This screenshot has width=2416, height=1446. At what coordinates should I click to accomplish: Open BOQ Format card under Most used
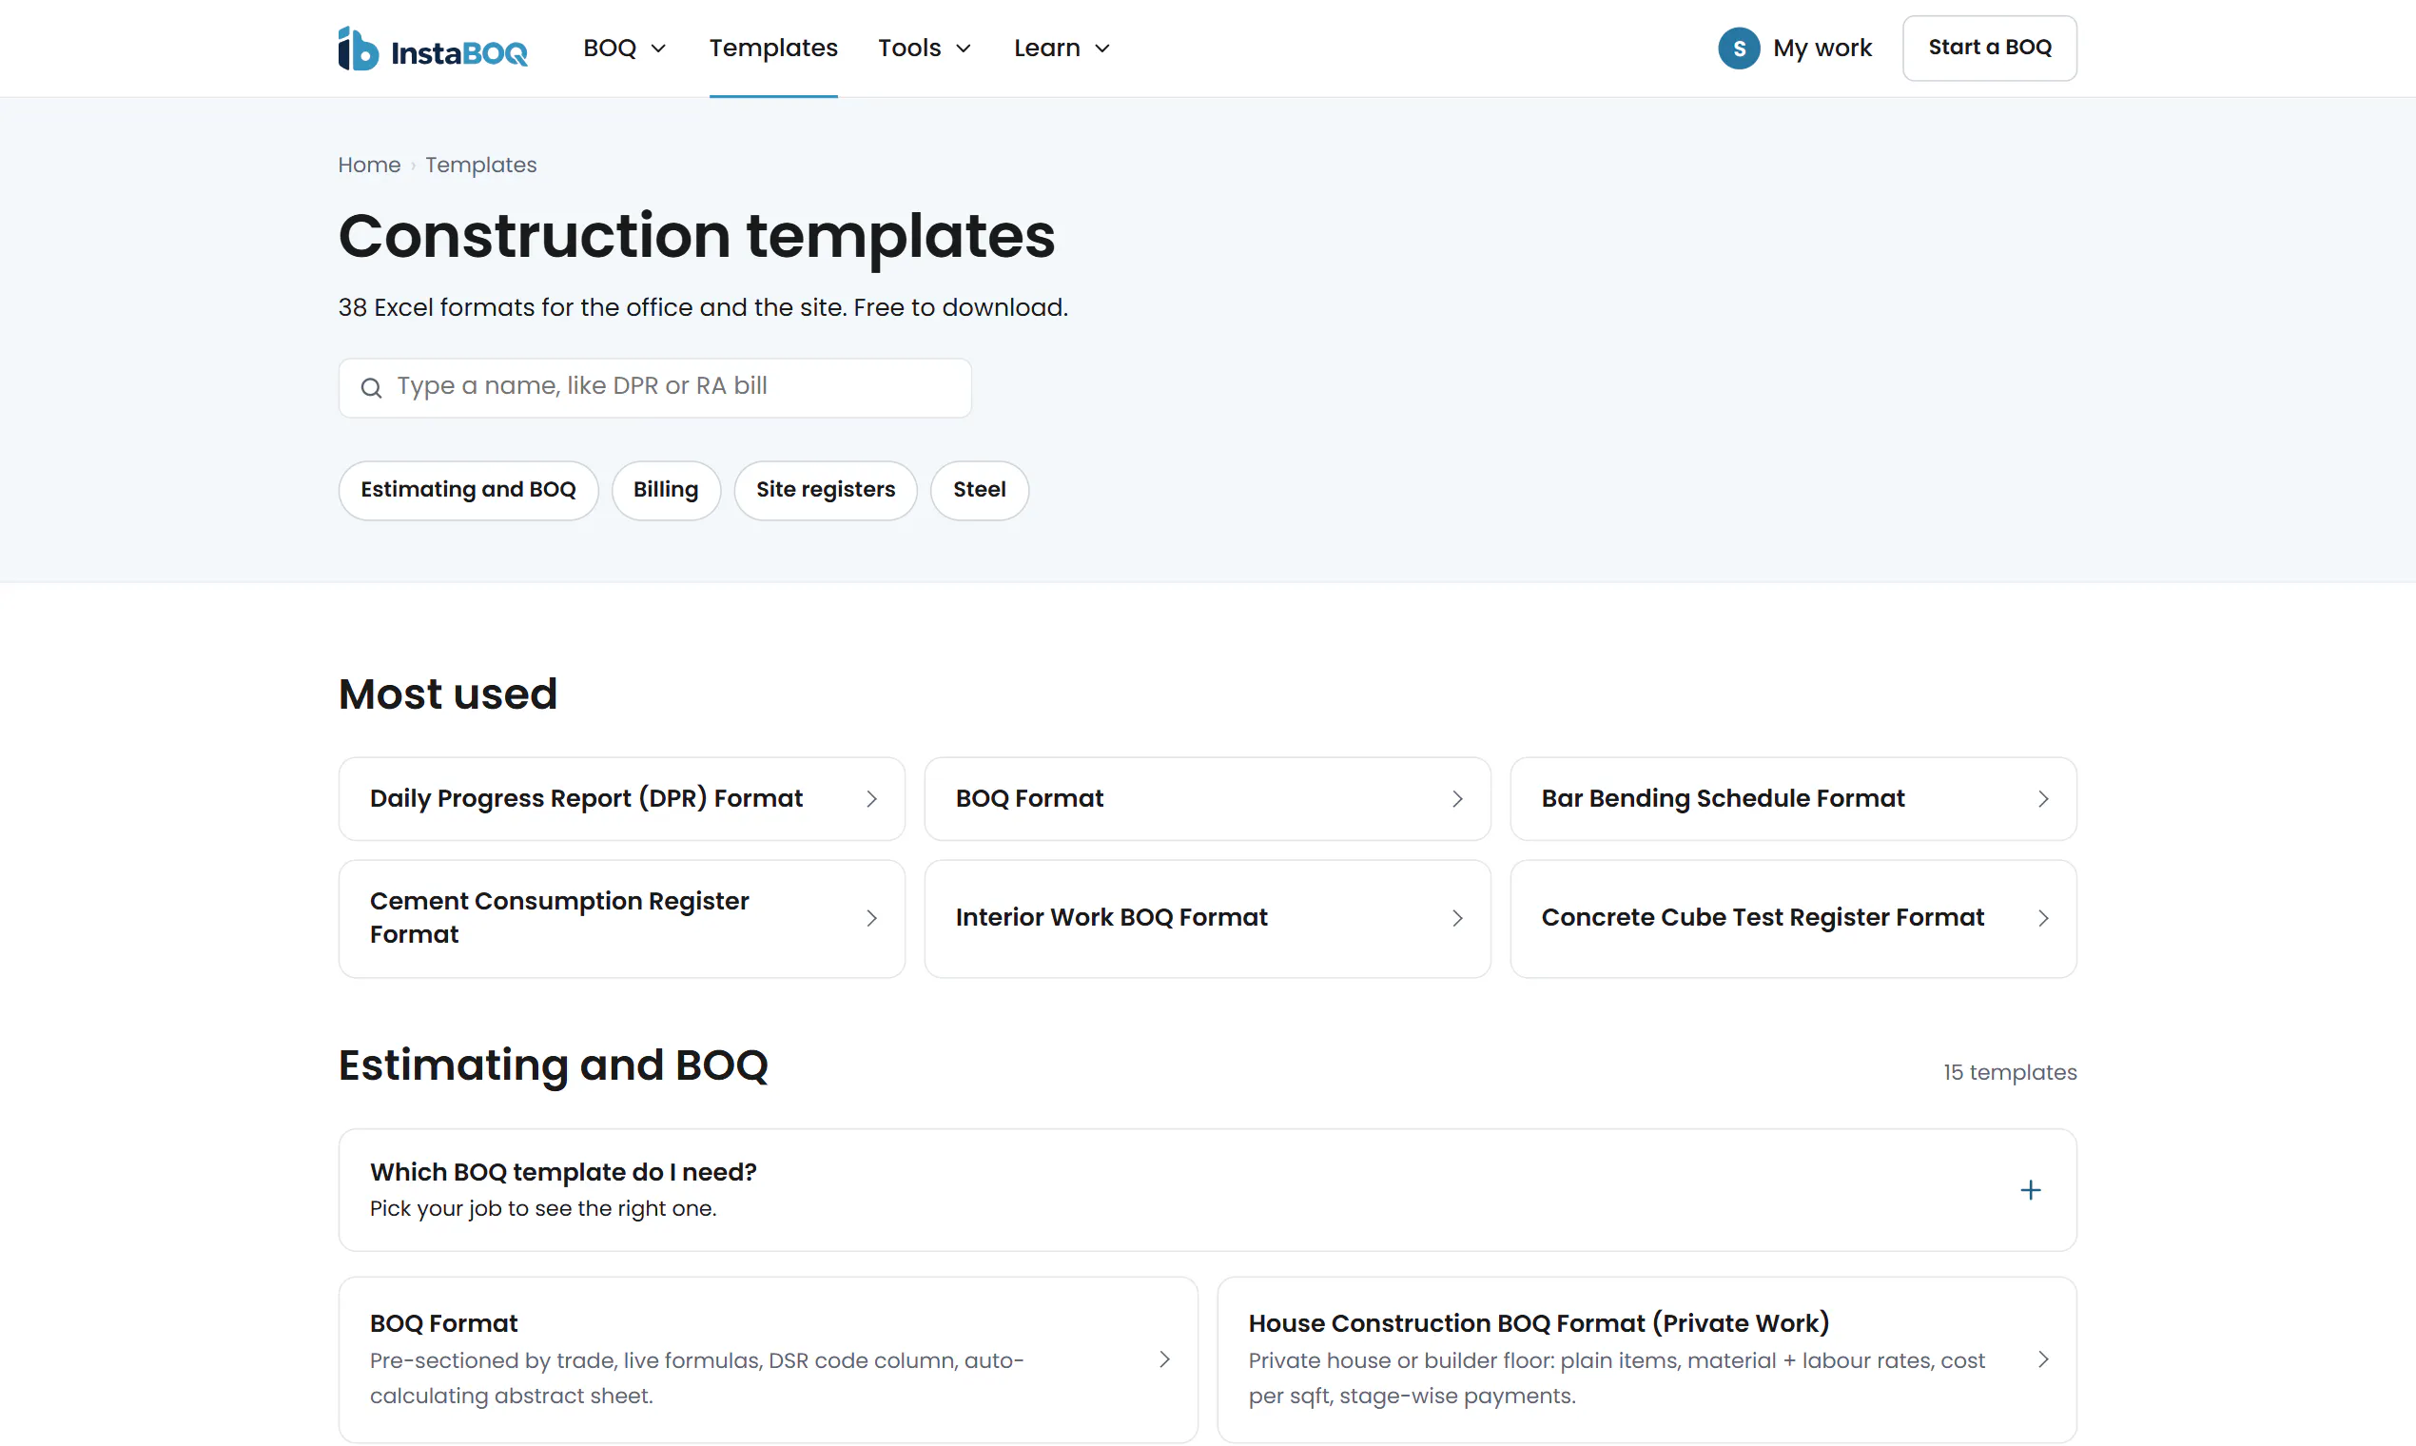(1207, 799)
